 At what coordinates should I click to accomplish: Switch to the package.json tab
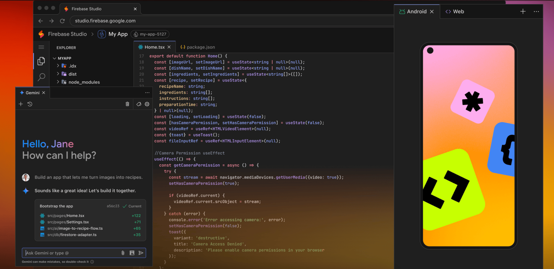(x=200, y=47)
